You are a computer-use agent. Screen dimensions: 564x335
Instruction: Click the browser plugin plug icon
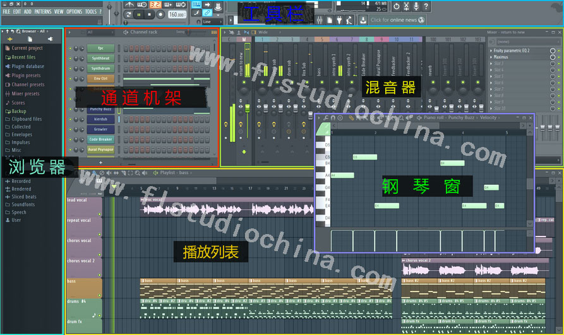pyautogui.click(x=51, y=39)
